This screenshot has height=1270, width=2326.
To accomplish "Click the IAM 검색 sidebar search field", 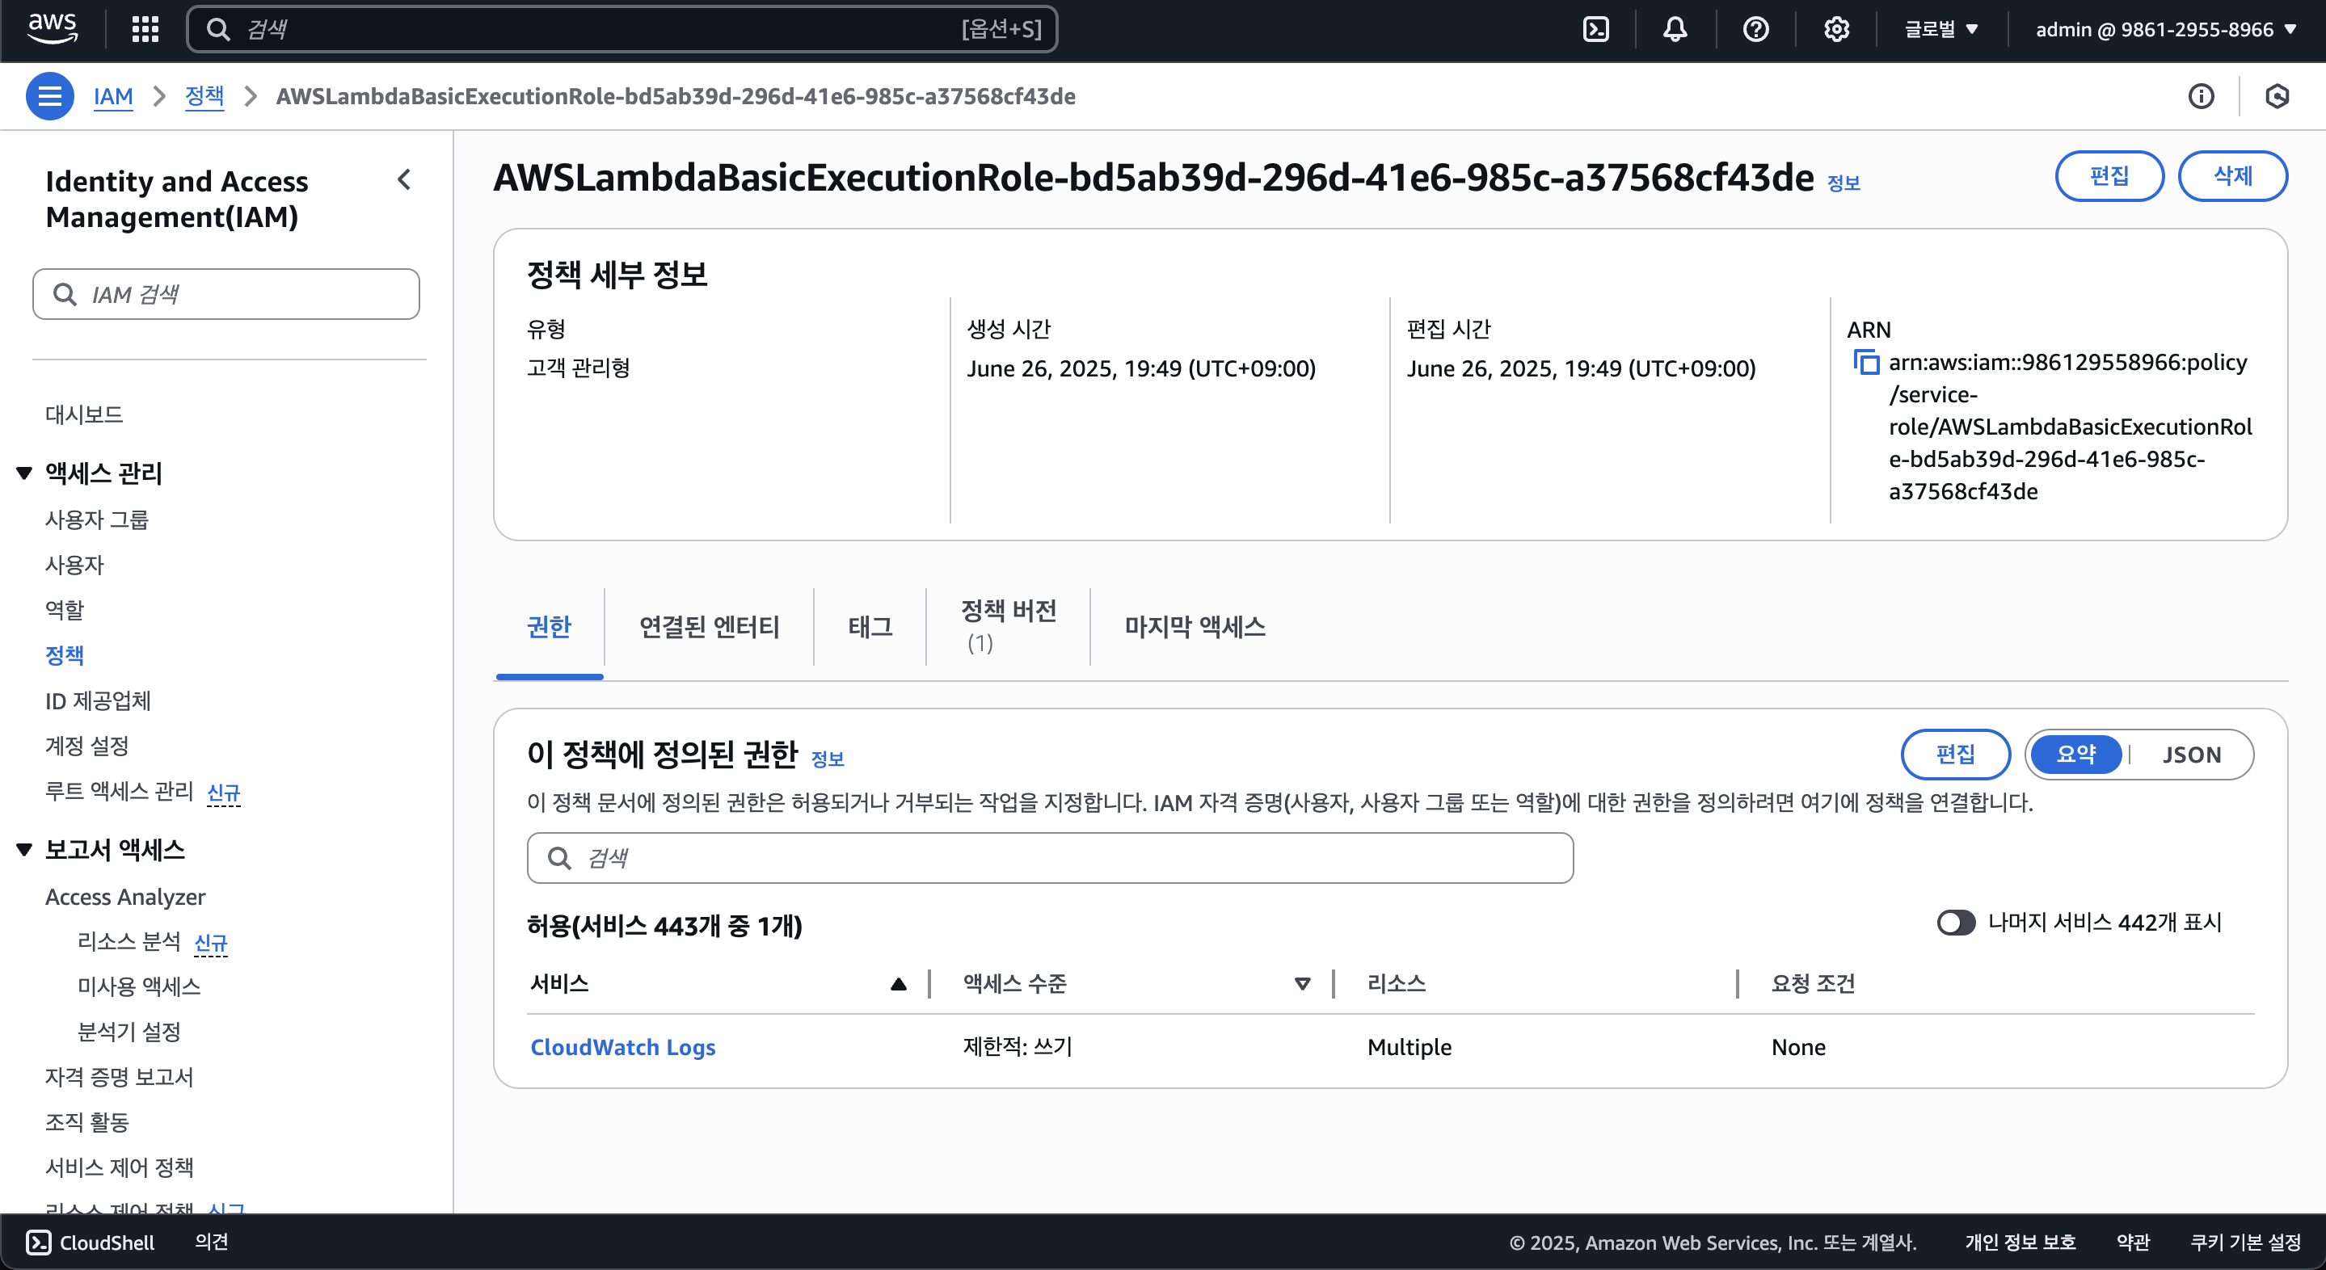I will tap(225, 294).
